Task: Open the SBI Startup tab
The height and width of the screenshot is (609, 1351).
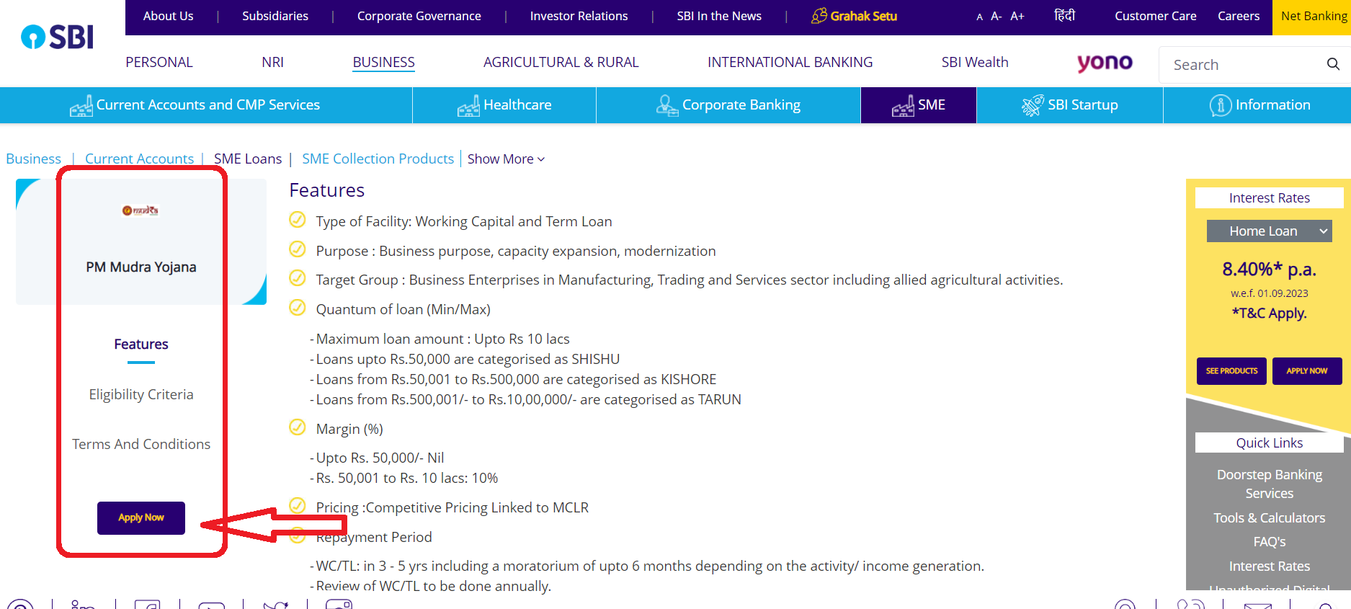Action: (1070, 105)
